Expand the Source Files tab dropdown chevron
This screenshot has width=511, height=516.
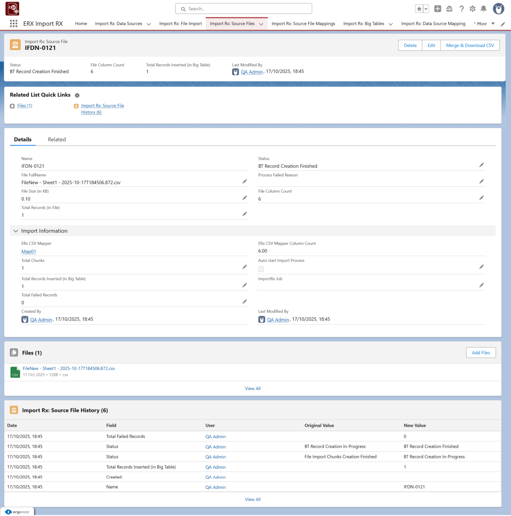pyautogui.click(x=261, y=24)
